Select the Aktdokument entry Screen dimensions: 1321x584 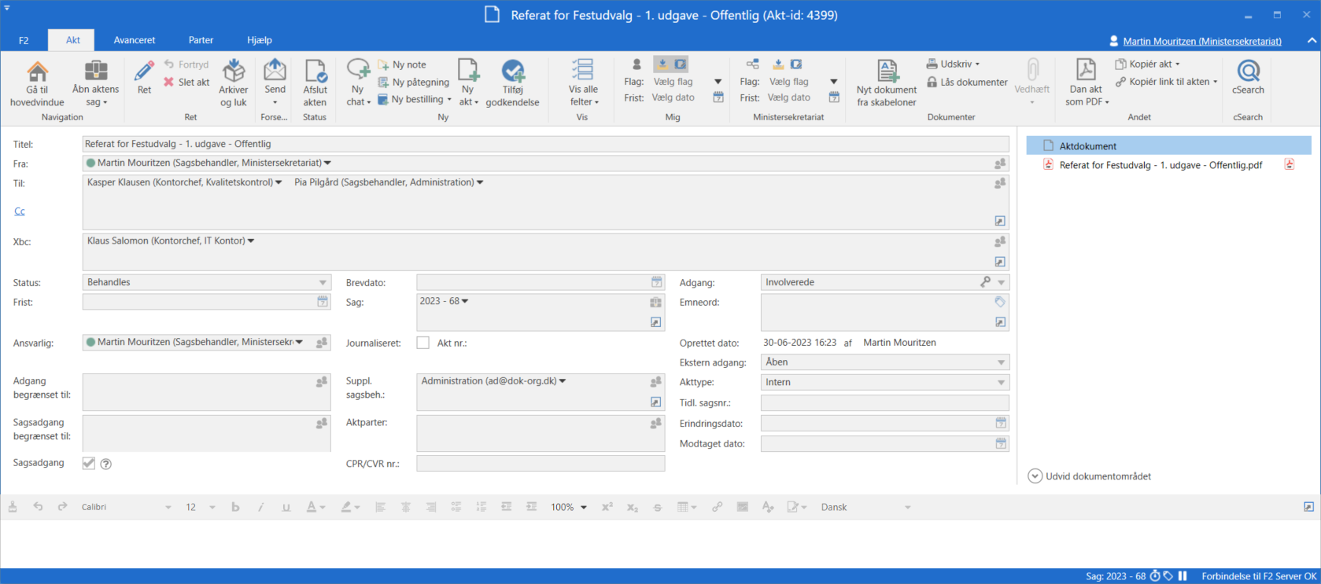point(1169,145)
